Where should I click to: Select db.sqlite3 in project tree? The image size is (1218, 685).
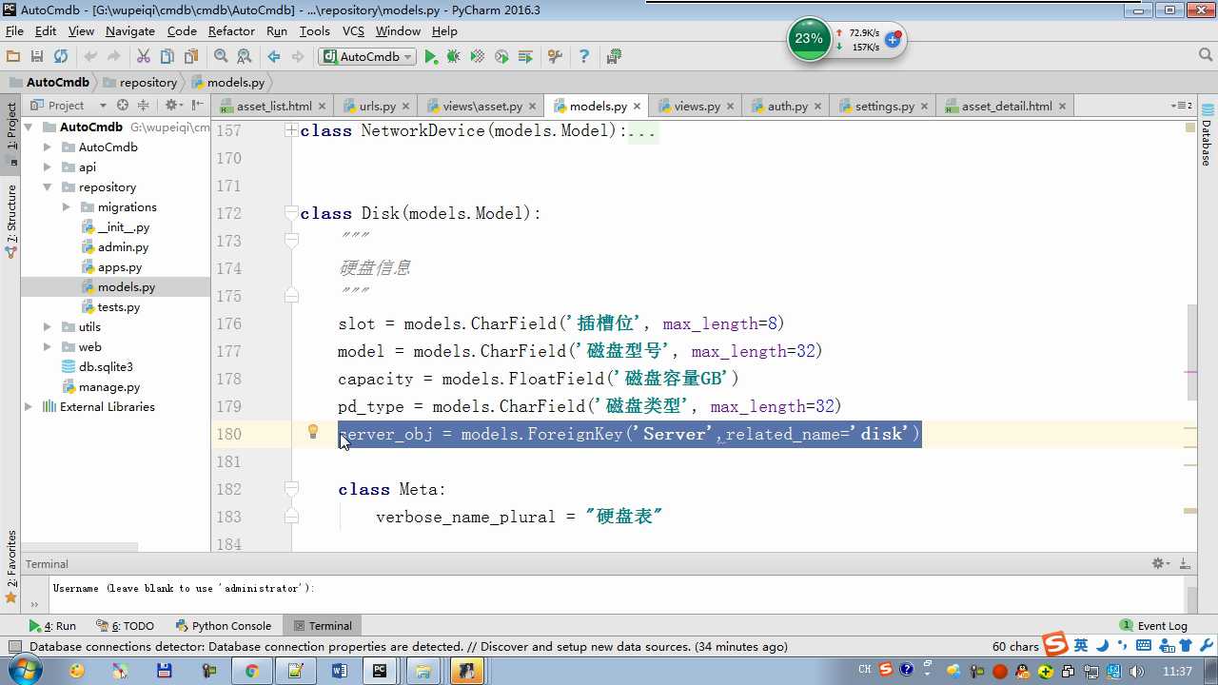point(106,367)
